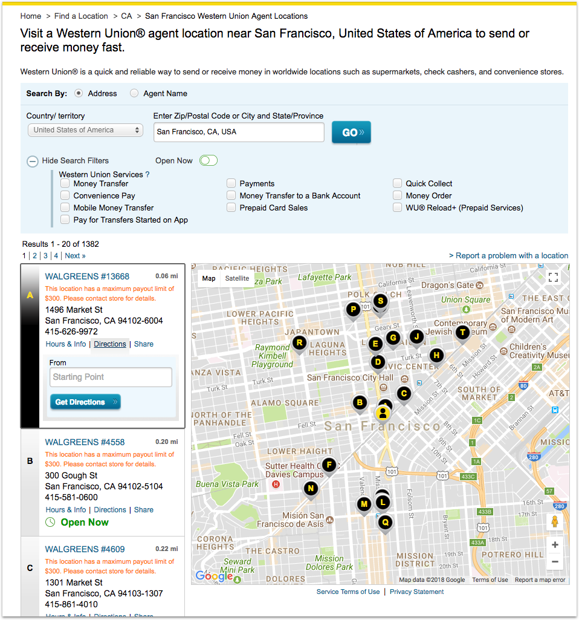
Task: Click map marker D
Action: click(378, 362)
